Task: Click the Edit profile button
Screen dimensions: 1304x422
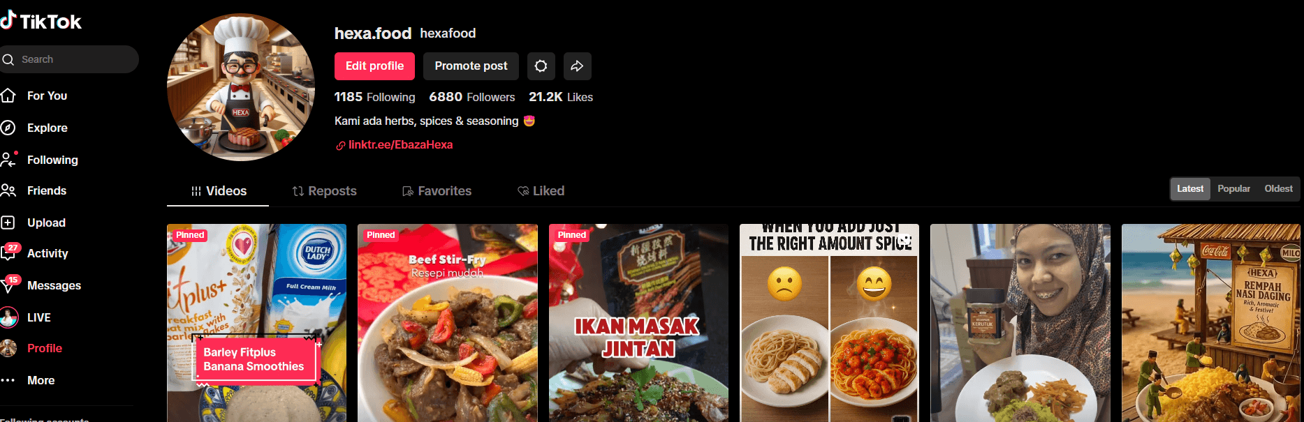Action: [x=374, y=66]
